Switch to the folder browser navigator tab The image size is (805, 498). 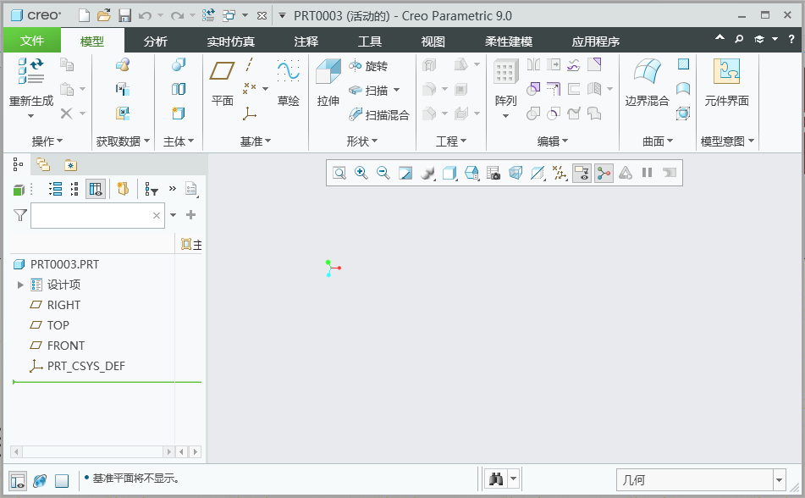(43, 164)
